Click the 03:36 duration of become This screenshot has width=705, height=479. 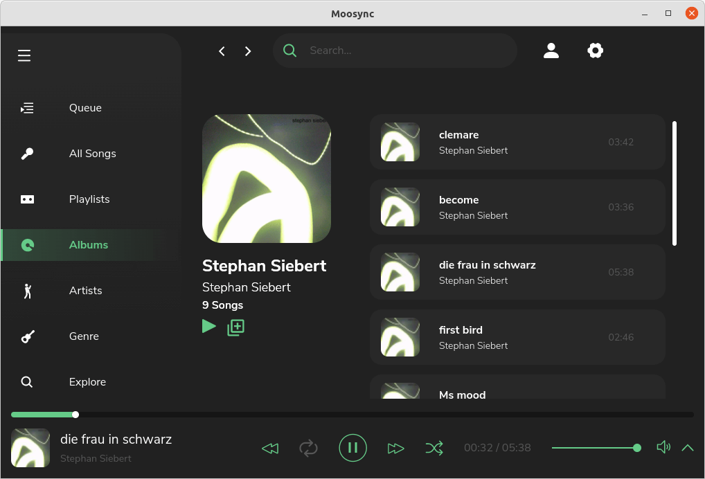tap(621, 207)
